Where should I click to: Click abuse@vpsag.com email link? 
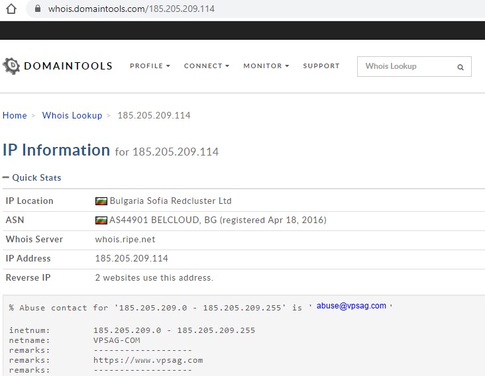(x=351, y=306)
